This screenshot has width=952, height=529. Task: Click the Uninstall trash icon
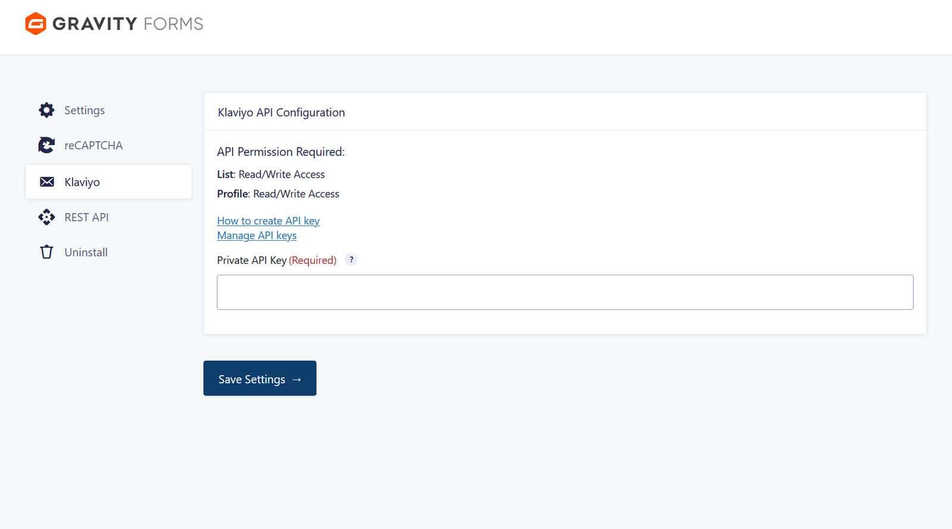tap(46, 252)
